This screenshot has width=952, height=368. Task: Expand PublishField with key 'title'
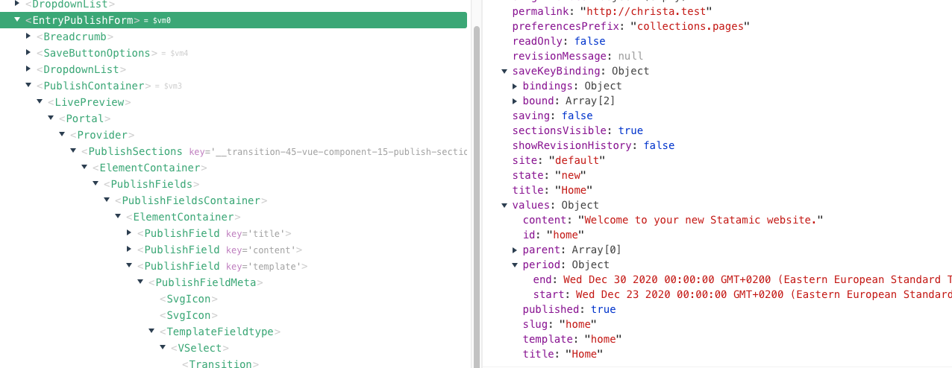coord(129,233)
